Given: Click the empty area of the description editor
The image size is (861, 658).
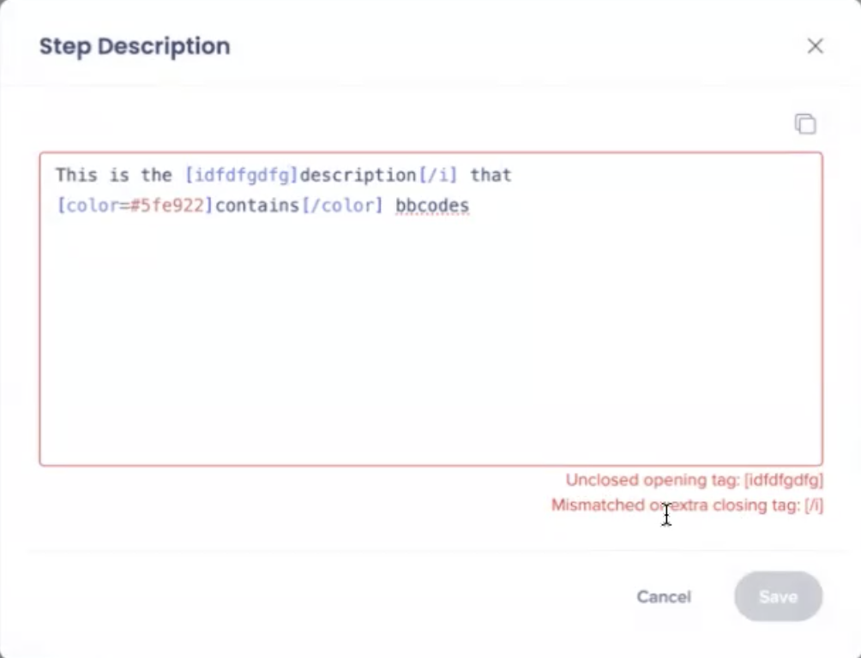Looking at the screenshot, I should pyautogui.click(x=429, y=343).
